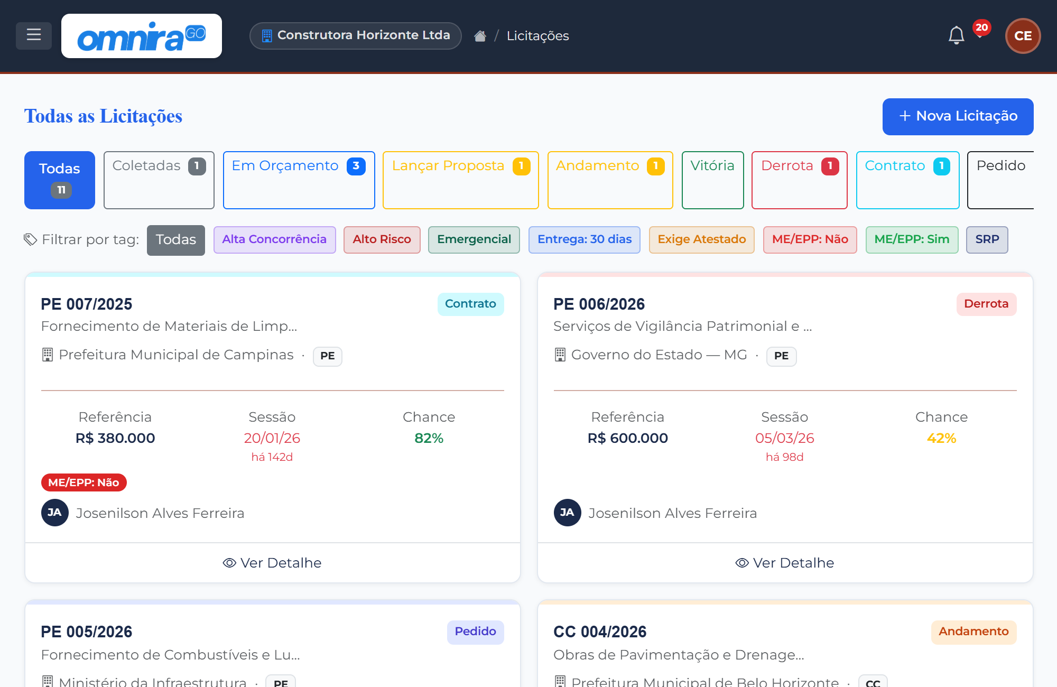This screenshot has height=687, width=1057.
Task: Select the Todas status tab
Action: [x=60, y=180]
